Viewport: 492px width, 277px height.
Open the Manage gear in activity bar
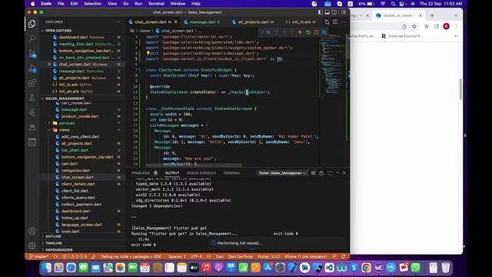click(x=32, y=245)
